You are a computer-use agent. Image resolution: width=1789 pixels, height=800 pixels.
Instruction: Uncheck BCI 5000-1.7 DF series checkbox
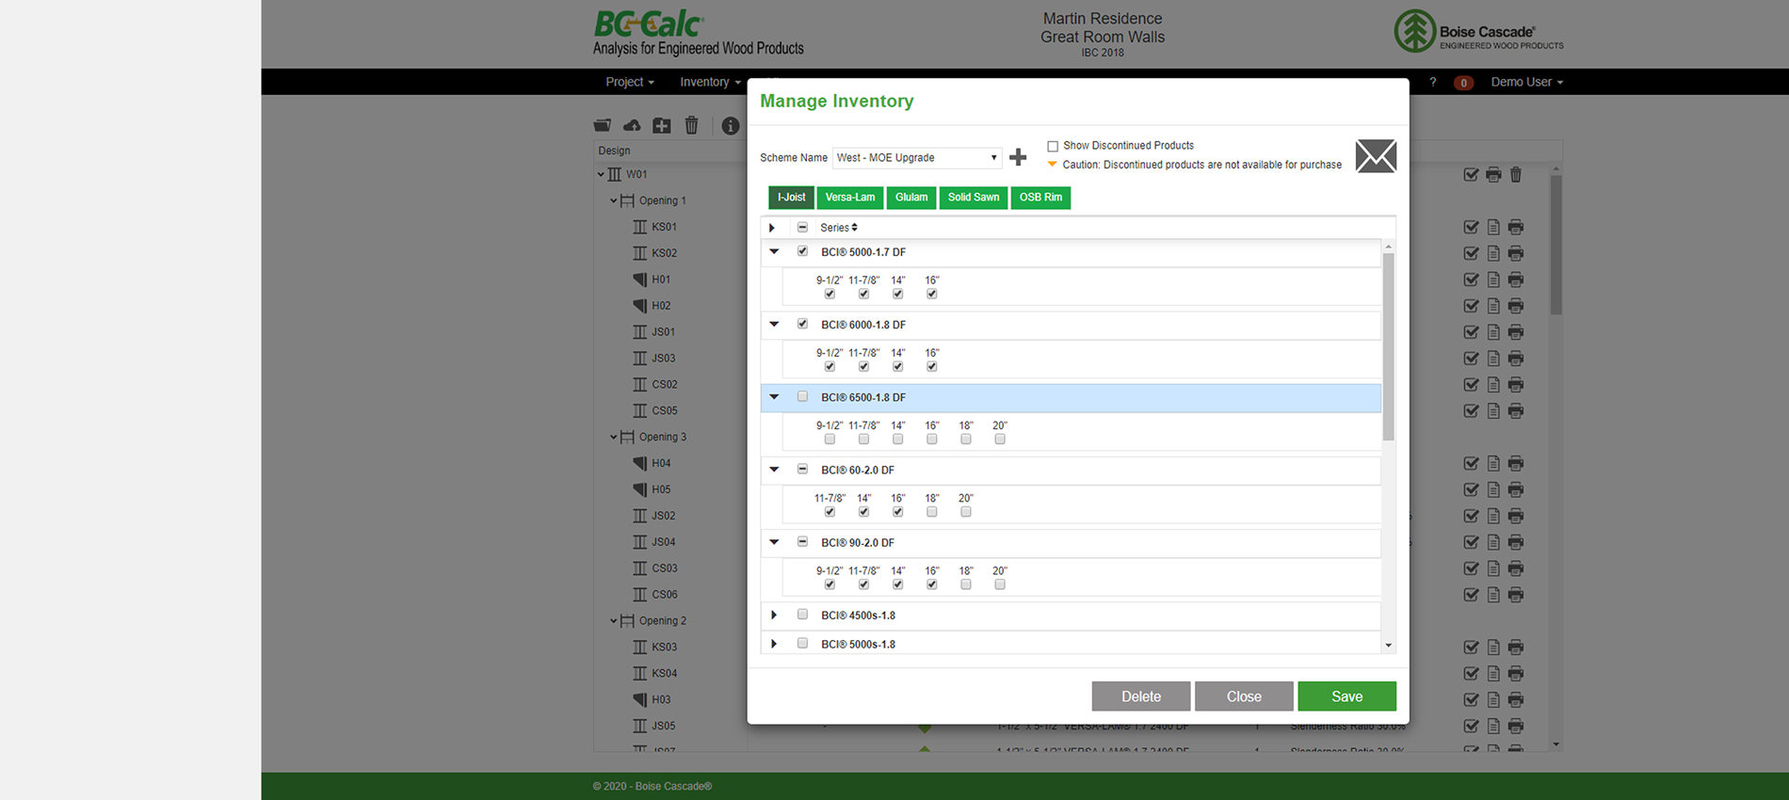pos(802,251)
